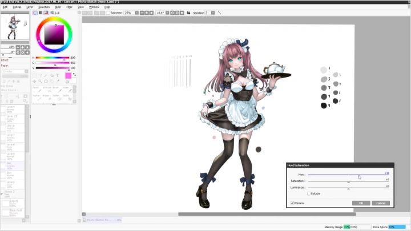Click the Hue slider in dialog
Viewport: 411px width, 231px height.
pos(348,175)
